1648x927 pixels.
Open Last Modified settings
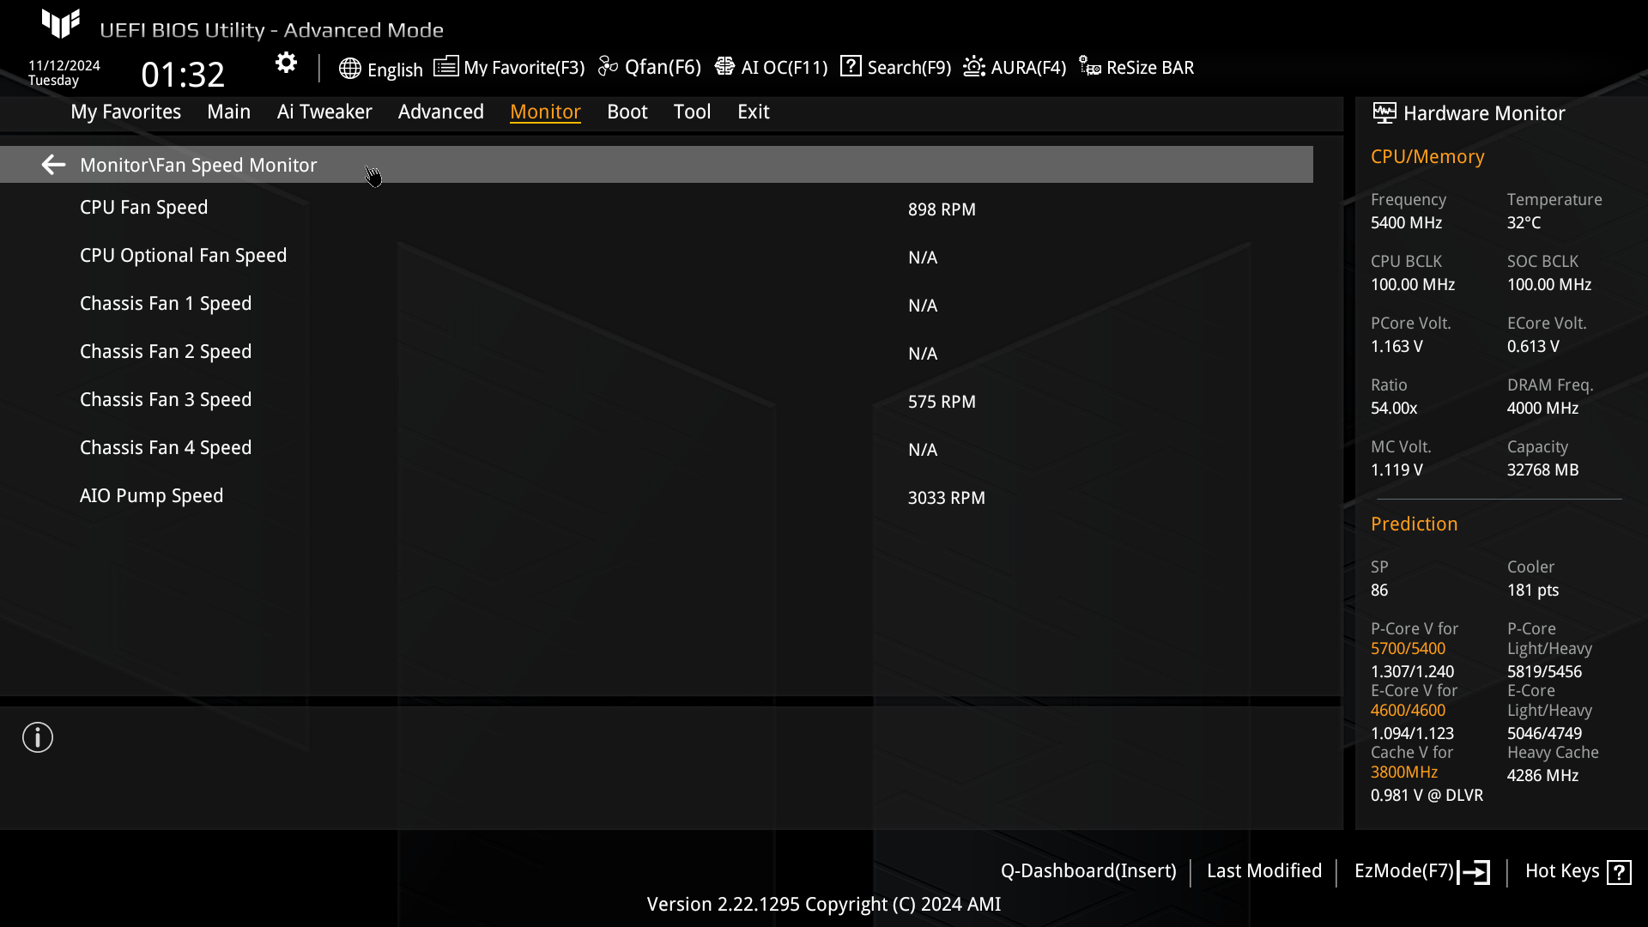click(x=1263, y=871)
